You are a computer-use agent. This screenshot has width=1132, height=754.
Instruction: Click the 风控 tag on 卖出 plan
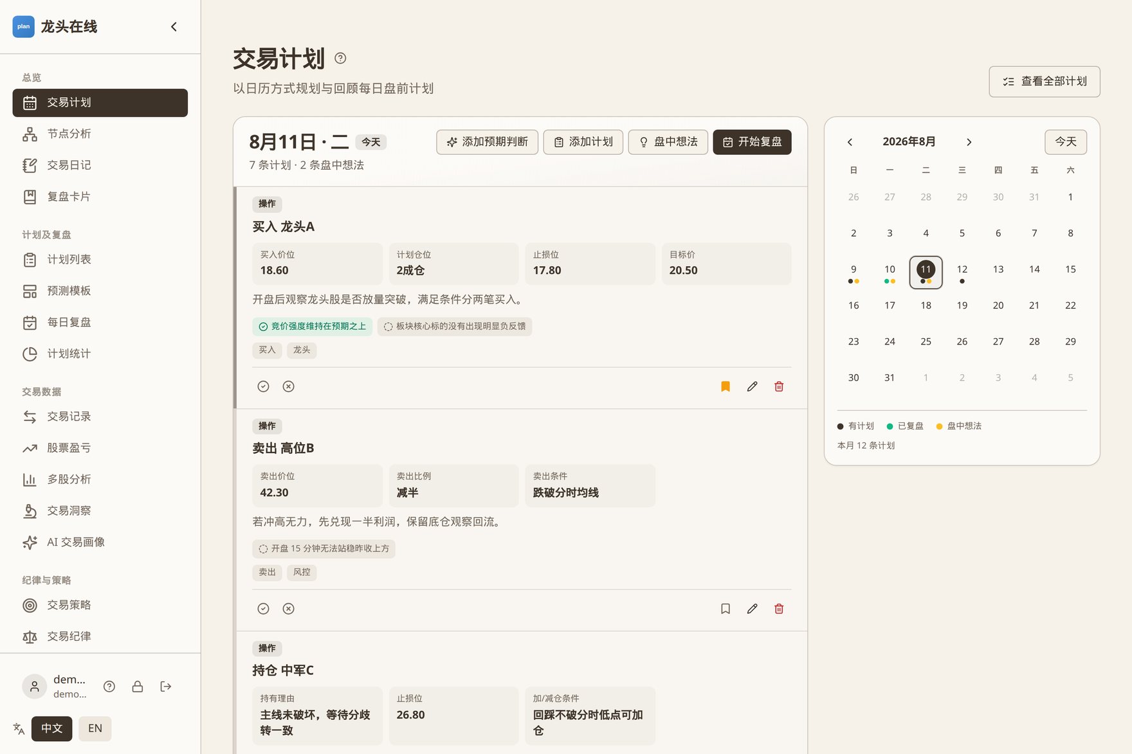point(302,573)
